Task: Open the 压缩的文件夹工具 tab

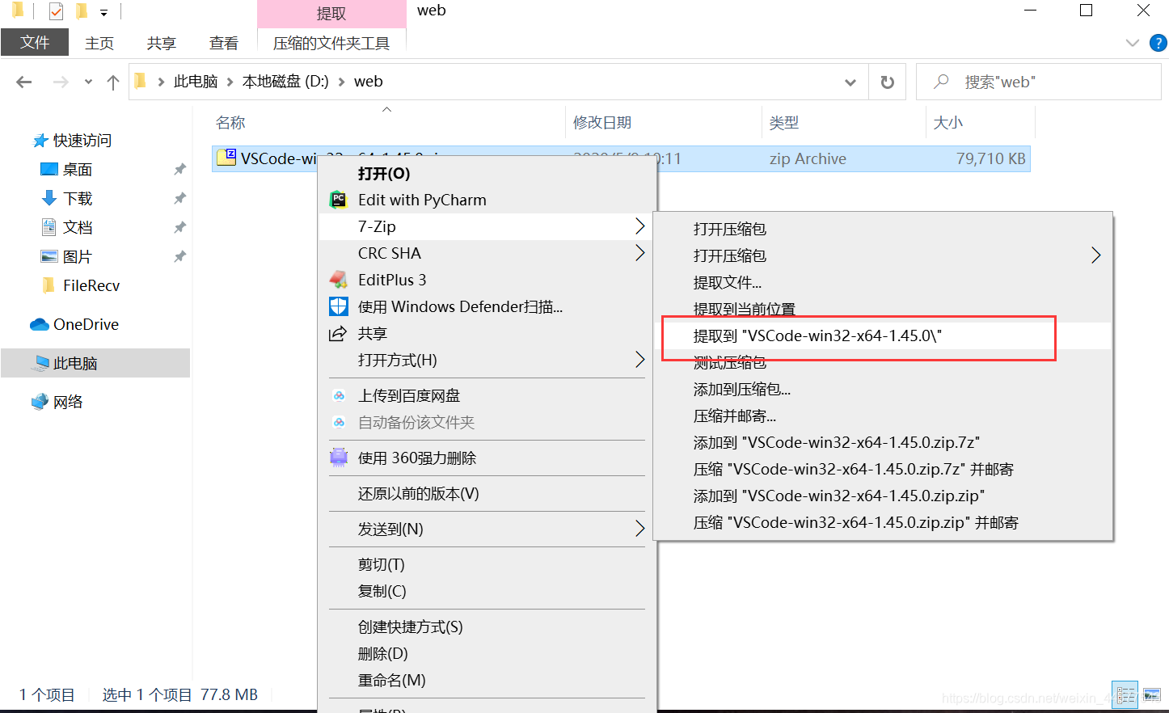Action: 331,43
